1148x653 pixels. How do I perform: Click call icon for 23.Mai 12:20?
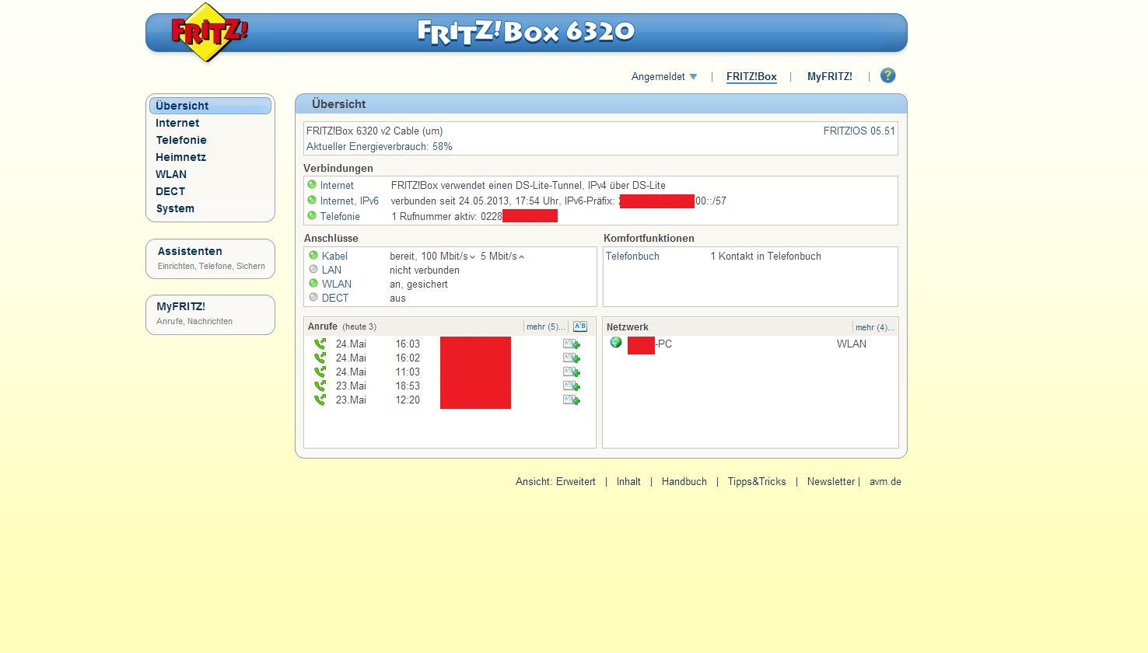pyautogui.click(x=320, y=400)
